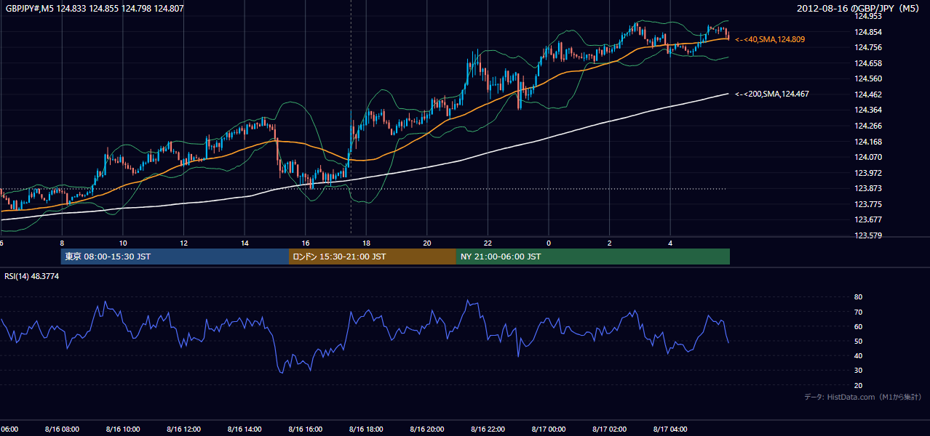Click RSI scale level 30

pos(859,371)
